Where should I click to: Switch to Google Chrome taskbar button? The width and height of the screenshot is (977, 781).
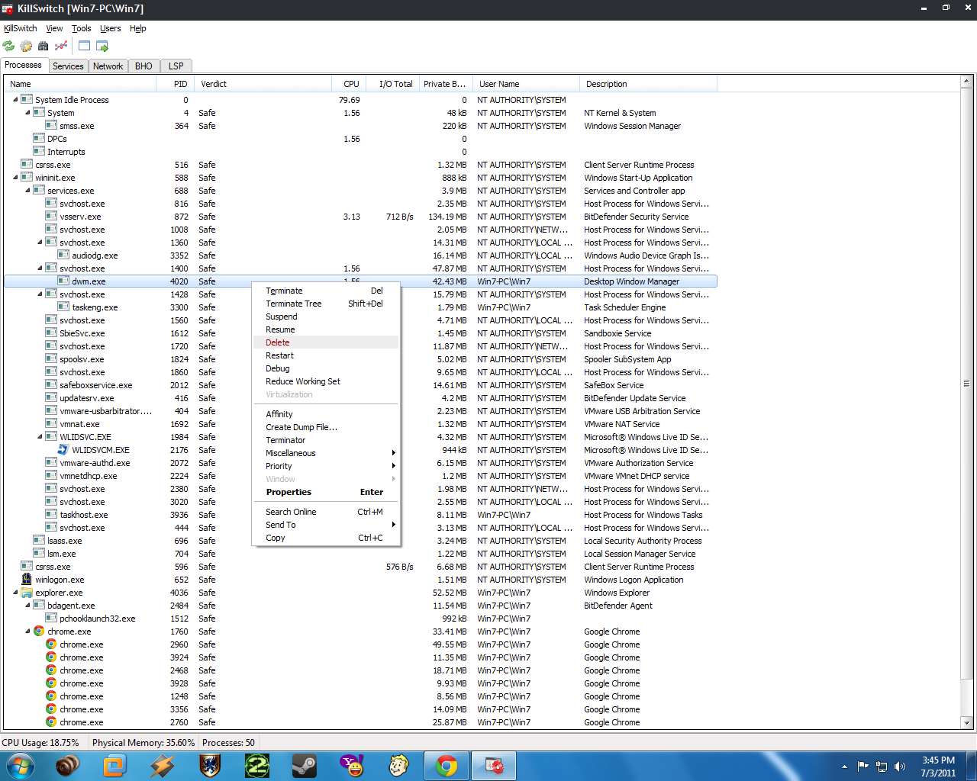[447, 765]
